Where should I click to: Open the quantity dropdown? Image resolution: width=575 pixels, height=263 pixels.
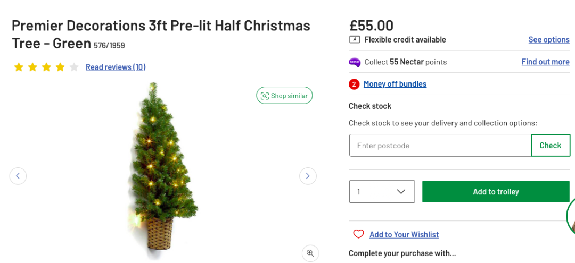(x=382, y=191)
